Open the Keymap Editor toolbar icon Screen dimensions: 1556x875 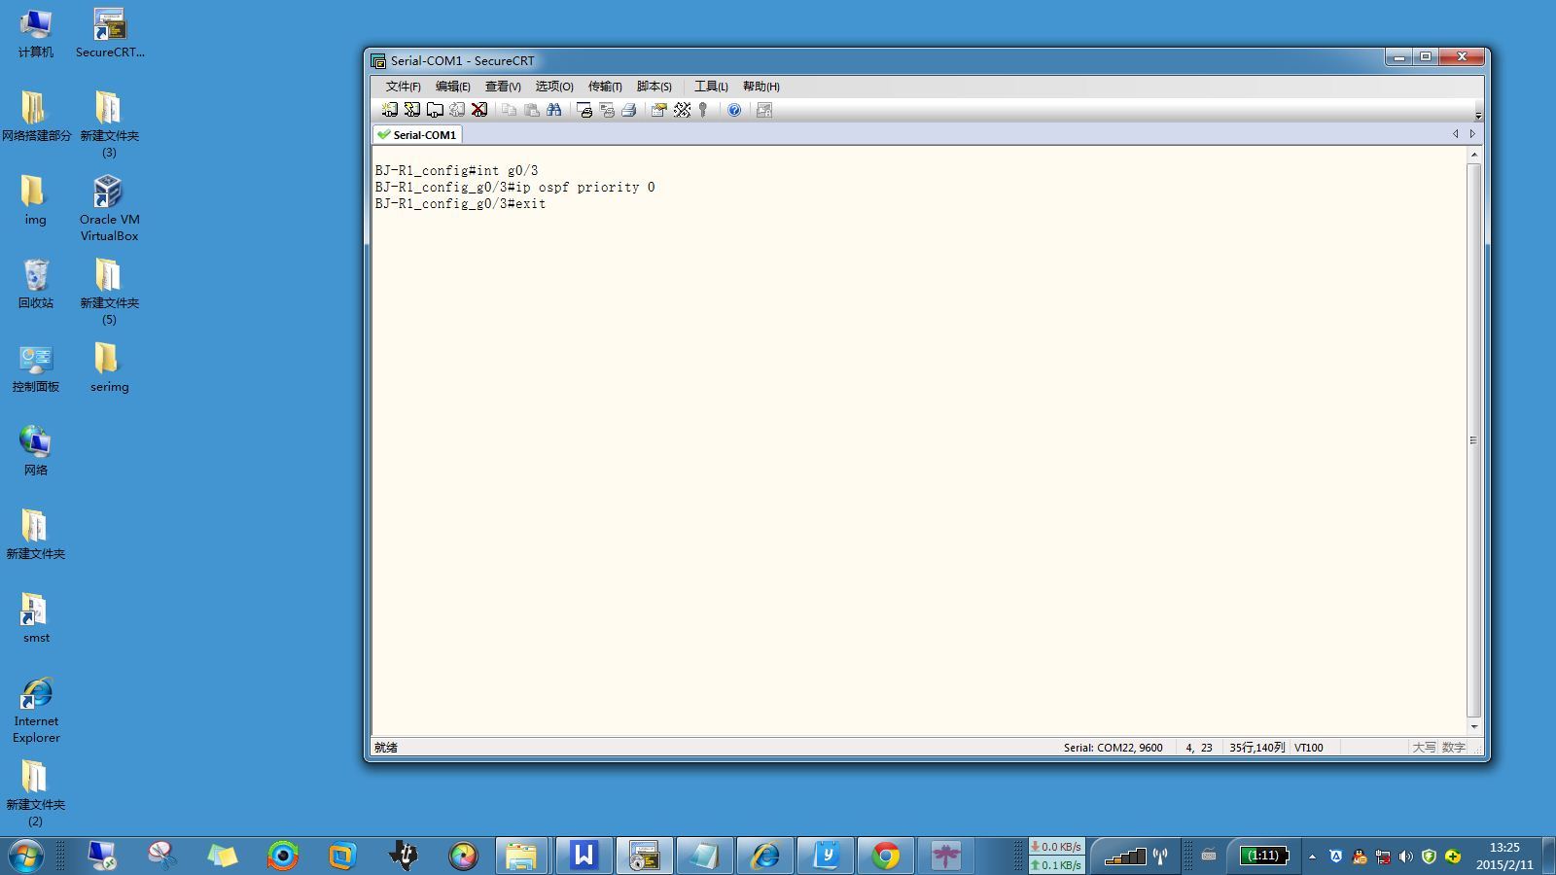click(x=682, y=110)
